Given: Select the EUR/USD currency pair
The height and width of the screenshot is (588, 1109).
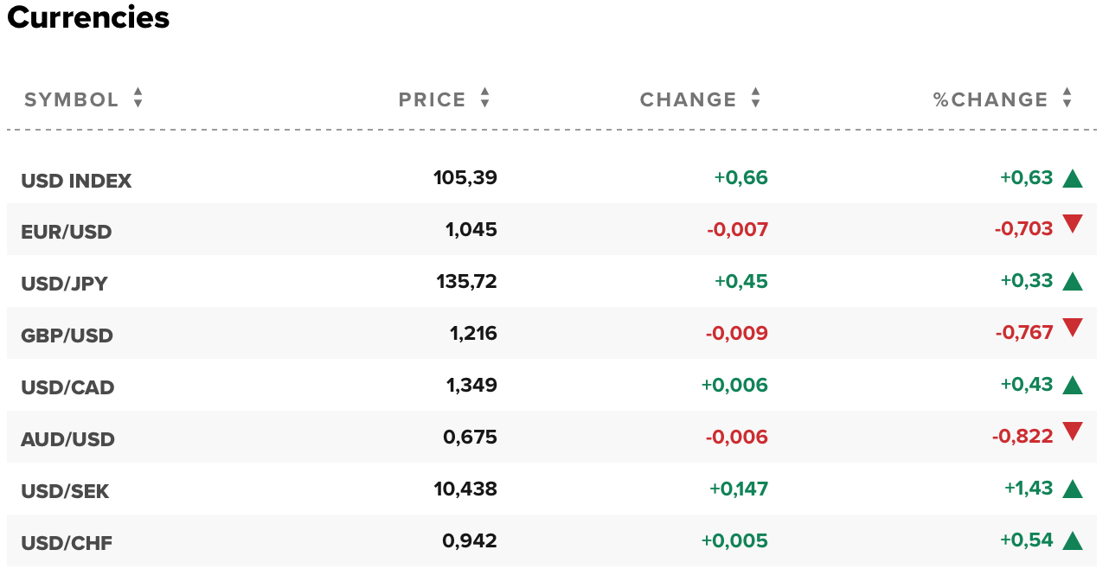Looking at the screenshot, I should [67, 231].
